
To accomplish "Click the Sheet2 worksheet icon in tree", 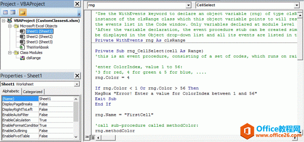I will (x=22, y=36).
